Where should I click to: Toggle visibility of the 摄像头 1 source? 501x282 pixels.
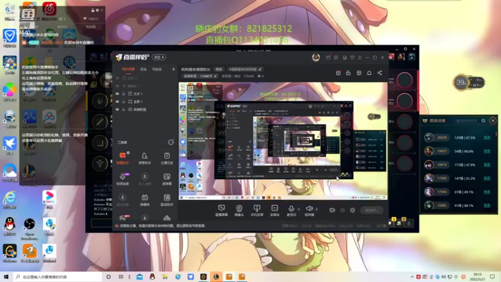(117, 86)
